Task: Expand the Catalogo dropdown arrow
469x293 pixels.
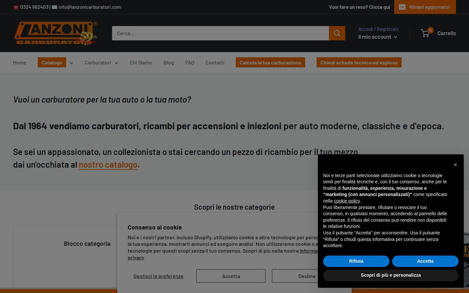Action: tap(71, 63)
